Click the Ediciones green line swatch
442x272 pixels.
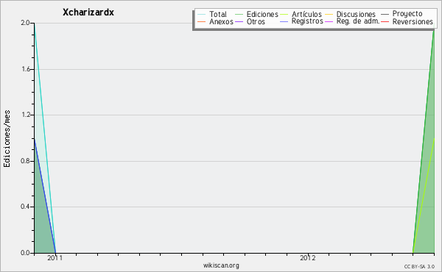click(x=239, y=15)
